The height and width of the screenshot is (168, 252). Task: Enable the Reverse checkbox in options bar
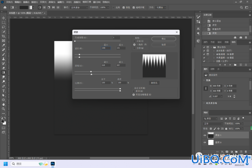pyautogui.click(x=113, y=8)
